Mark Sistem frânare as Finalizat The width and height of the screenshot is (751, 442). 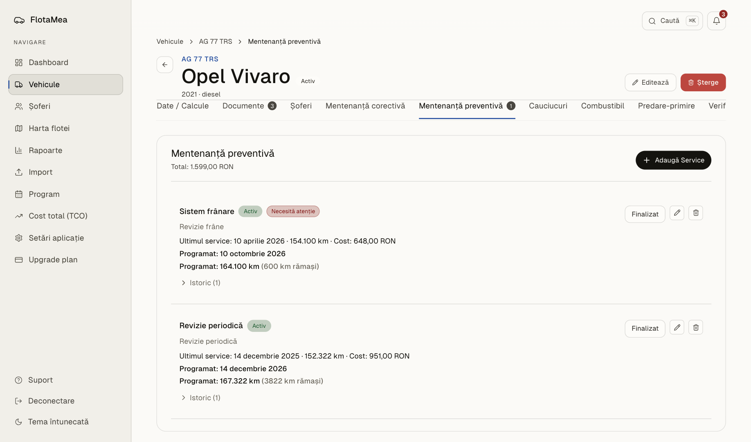coord(645,214)
